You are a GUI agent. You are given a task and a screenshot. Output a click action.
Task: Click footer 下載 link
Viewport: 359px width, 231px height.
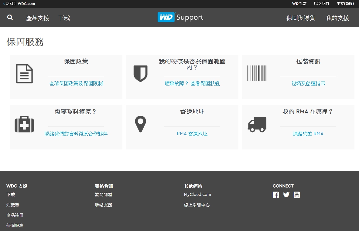click(11, 195)
